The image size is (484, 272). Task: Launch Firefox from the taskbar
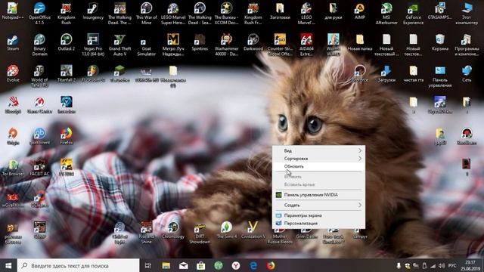tap(271, 265)
